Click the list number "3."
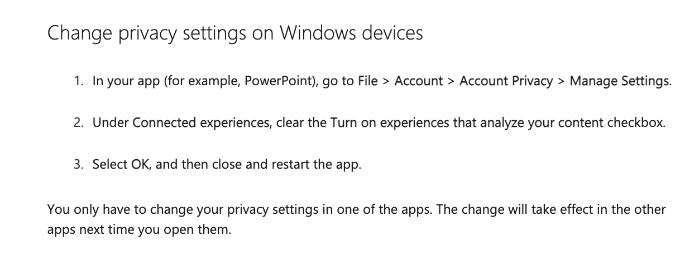680x260 pixels. click(x=79, y=165)
